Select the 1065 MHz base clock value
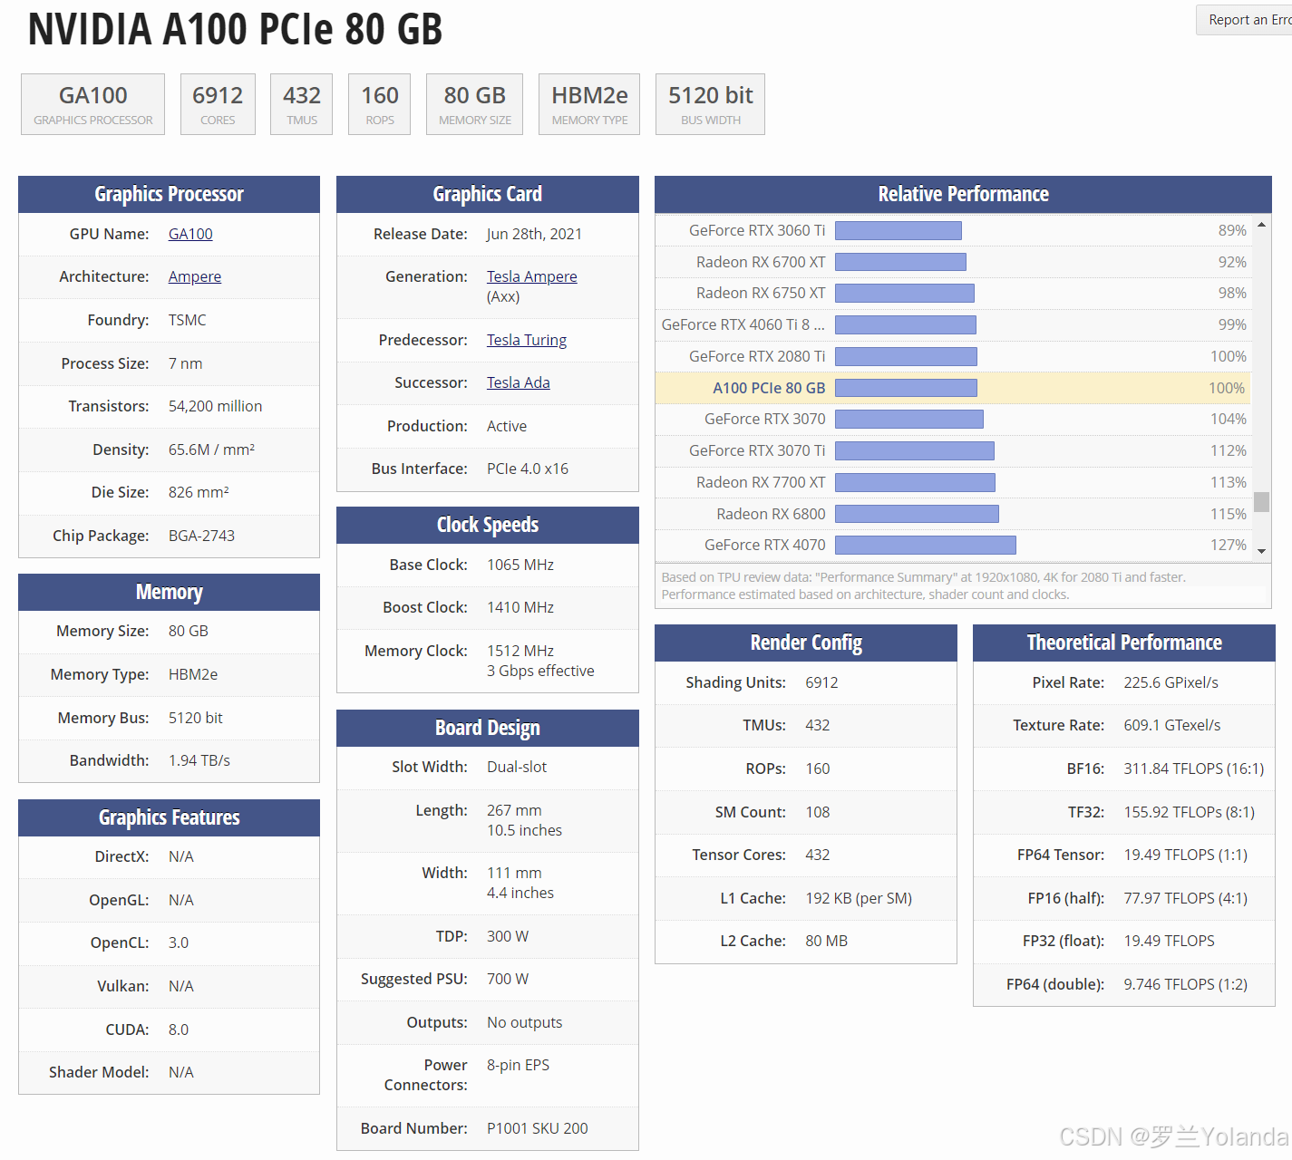Screen dimensions: 1292x1160 pos(520,565)
